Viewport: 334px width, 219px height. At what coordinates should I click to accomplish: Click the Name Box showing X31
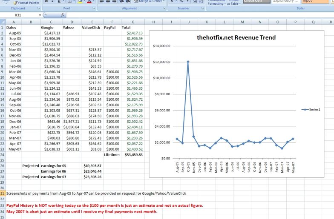(19, 15)
